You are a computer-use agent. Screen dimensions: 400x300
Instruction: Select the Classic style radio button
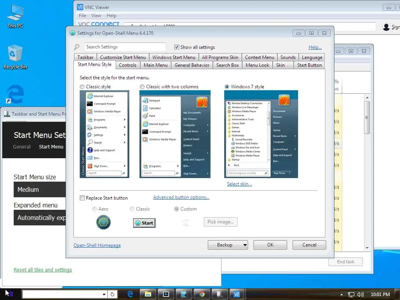tap(82, 87)
